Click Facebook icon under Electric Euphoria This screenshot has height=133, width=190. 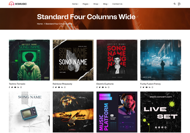click(x=97, y=87)
